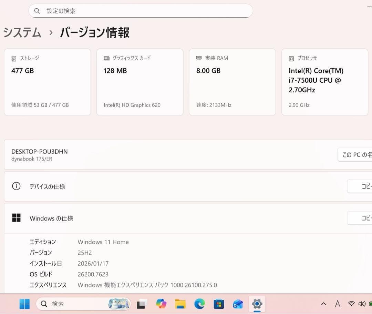The image size is (372, 314).
Task: Open File Explorer from the taskbar
Action: point(180,304)
